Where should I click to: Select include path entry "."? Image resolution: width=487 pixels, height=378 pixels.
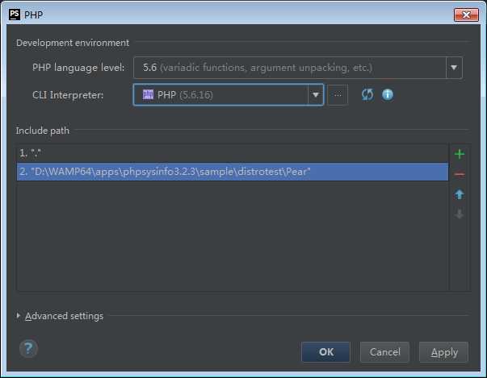(233, 153)
